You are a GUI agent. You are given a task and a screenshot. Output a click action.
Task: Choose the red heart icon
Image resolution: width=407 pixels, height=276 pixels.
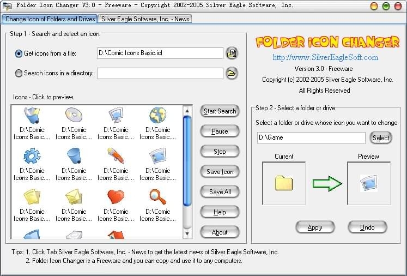pos(116,197)
